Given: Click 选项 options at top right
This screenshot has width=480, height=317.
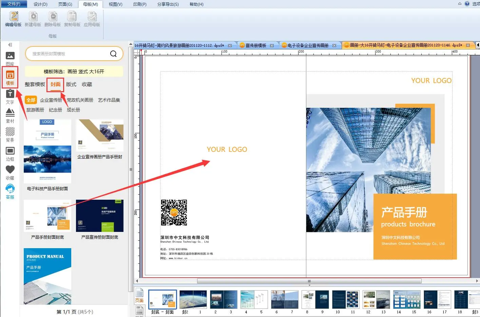Looking at the screenshot, I should (476, 4).
